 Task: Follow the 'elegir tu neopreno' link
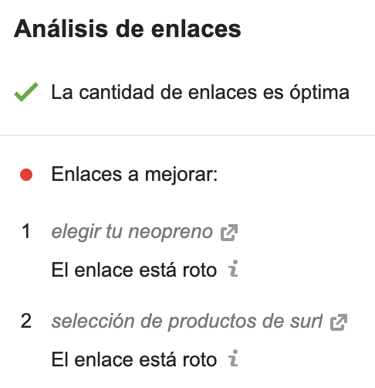pyautogui.click(x=132, y=232)
